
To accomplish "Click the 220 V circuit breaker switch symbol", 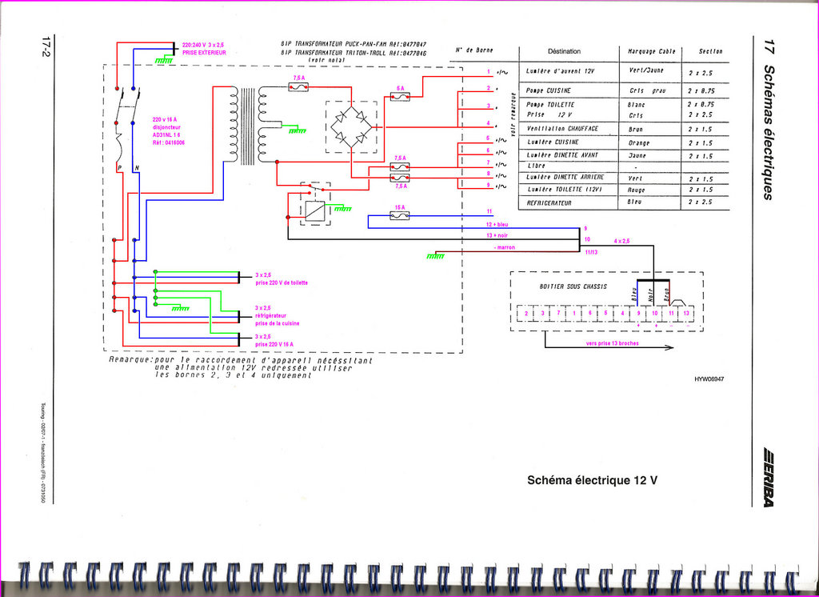I will pyautogui.click(x=126, y=112).
